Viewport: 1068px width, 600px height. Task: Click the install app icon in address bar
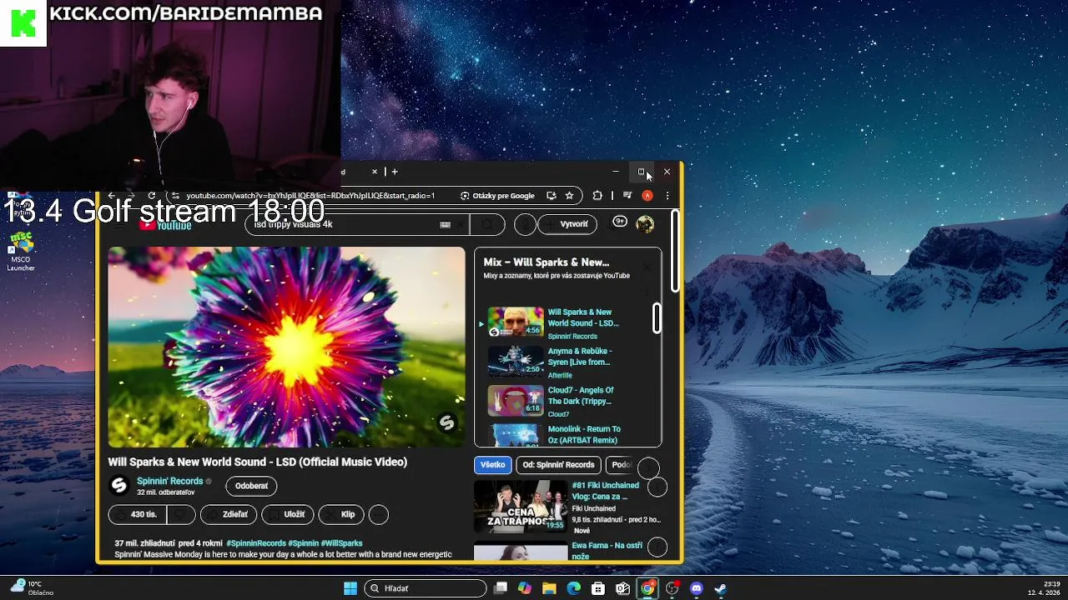pos(552,196)
